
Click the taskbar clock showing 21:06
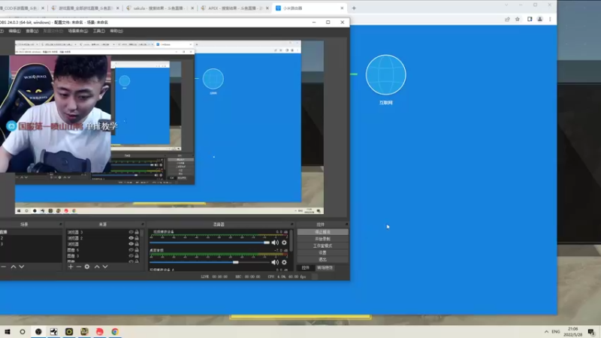tap(573, 332)
